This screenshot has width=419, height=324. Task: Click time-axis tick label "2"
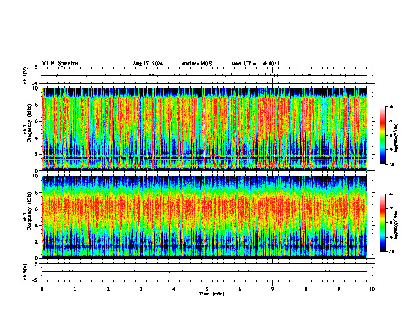pyautogui.click(x=108, y=289)
